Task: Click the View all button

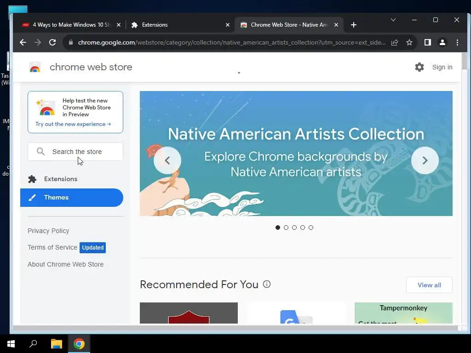Action: click(429, 285)
